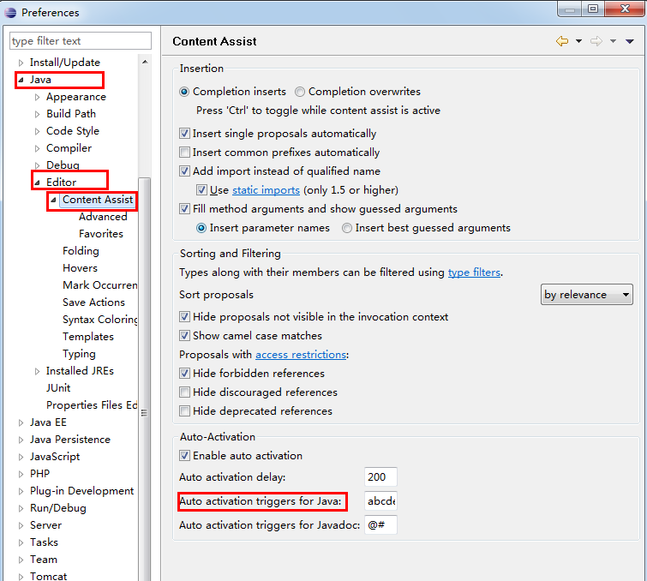Click the Auto activation delay field
The image size is (647, 581).
click(x=380, y=477)
